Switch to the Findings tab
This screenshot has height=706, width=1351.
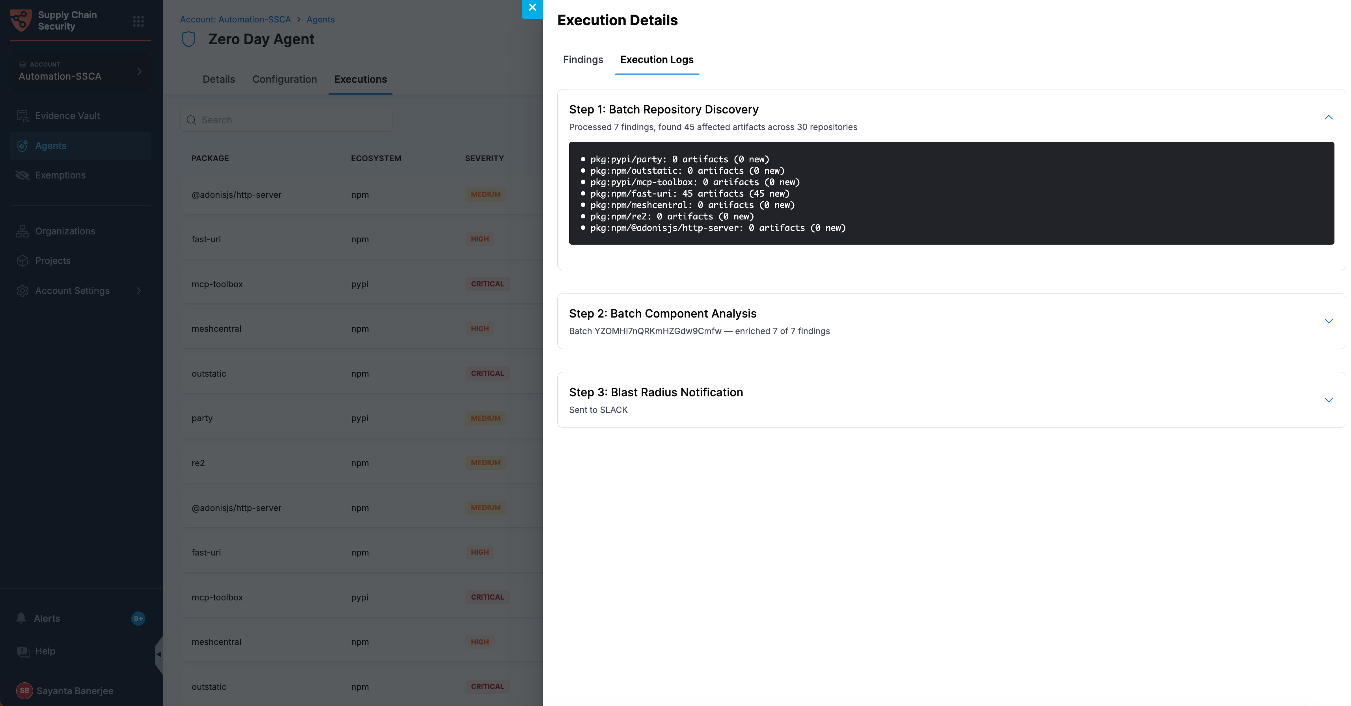point(582,59)
